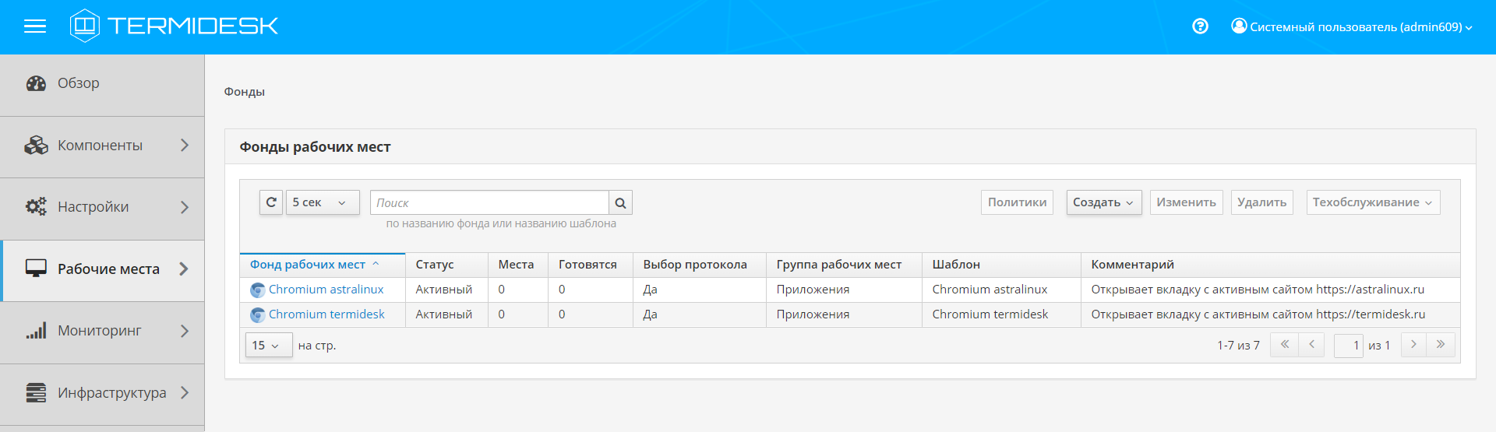Click the Termidesk logo
Screen dimensions: 1496x432
point(174,26)
